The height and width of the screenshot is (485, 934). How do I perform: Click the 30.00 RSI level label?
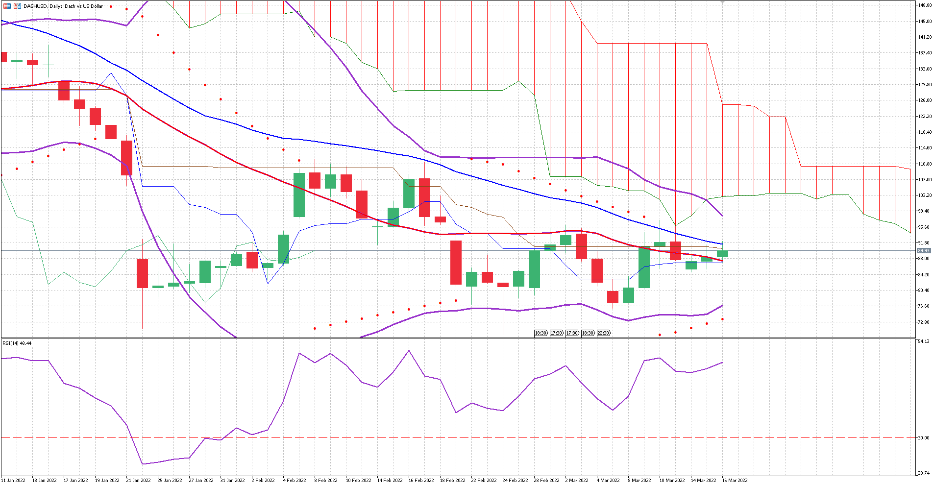923,438
